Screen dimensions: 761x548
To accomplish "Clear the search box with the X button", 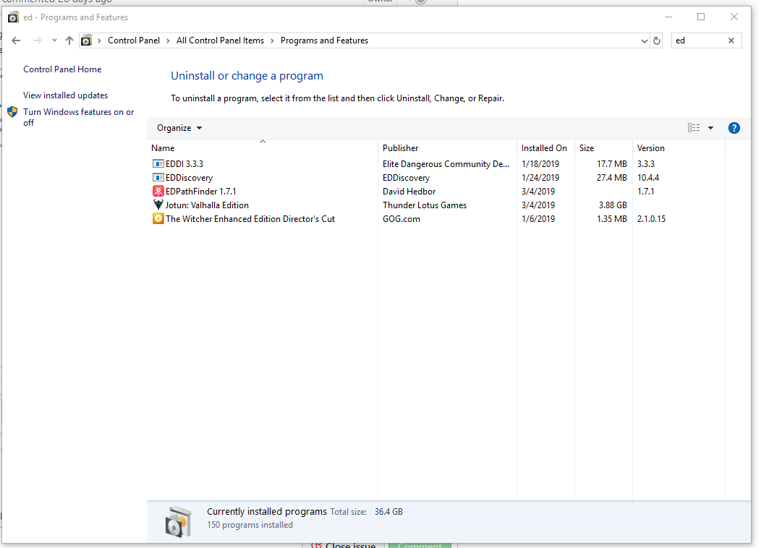I will 731,40.
